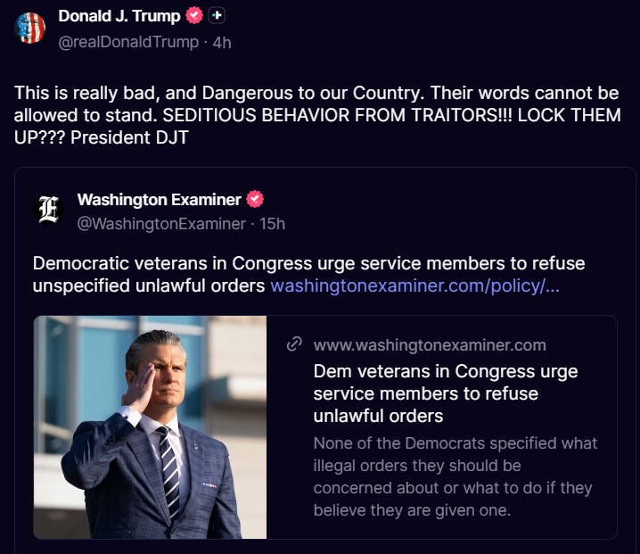The image size is (640, 554).
Task: Click the 15h timestamp on the quoted post
Action: point(273,224)
